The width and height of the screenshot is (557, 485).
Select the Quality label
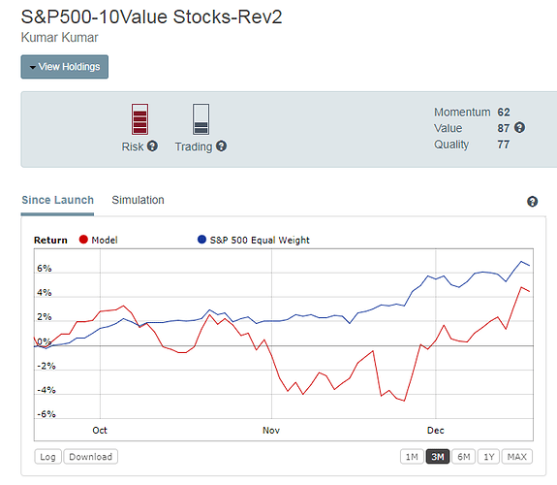(451, 145)
